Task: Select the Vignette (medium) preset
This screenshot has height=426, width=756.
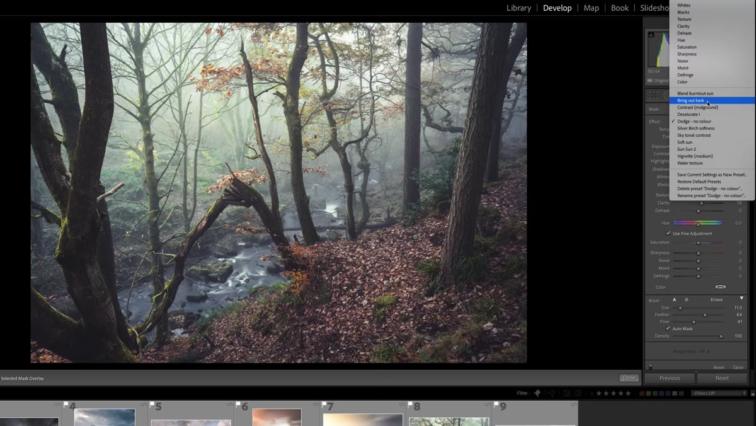Action: click(x=712, y=156)
